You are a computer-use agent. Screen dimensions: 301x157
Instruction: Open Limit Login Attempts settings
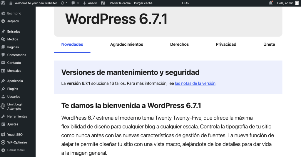pyautogui.click(x=15, y=106)
